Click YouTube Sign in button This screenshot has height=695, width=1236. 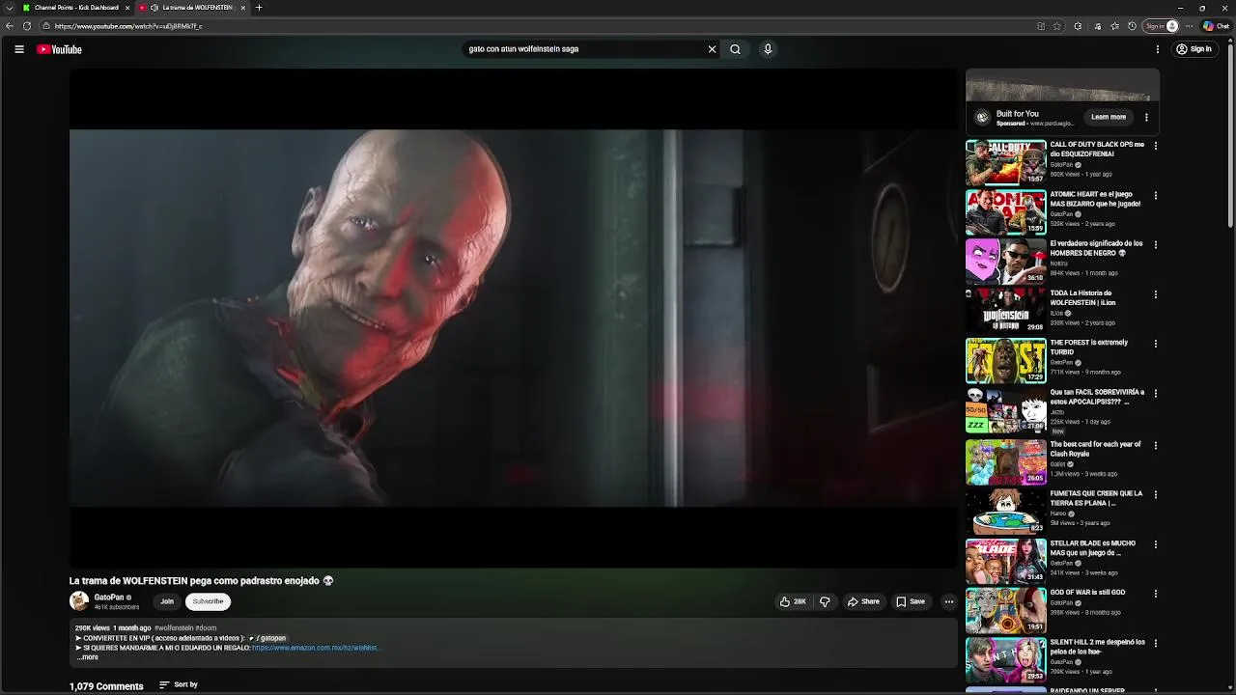pos(1194,49)
